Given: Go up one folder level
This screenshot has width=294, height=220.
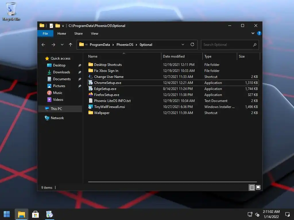Looking at the screenshot, I should pyautogui.click(x=70, y=45).
